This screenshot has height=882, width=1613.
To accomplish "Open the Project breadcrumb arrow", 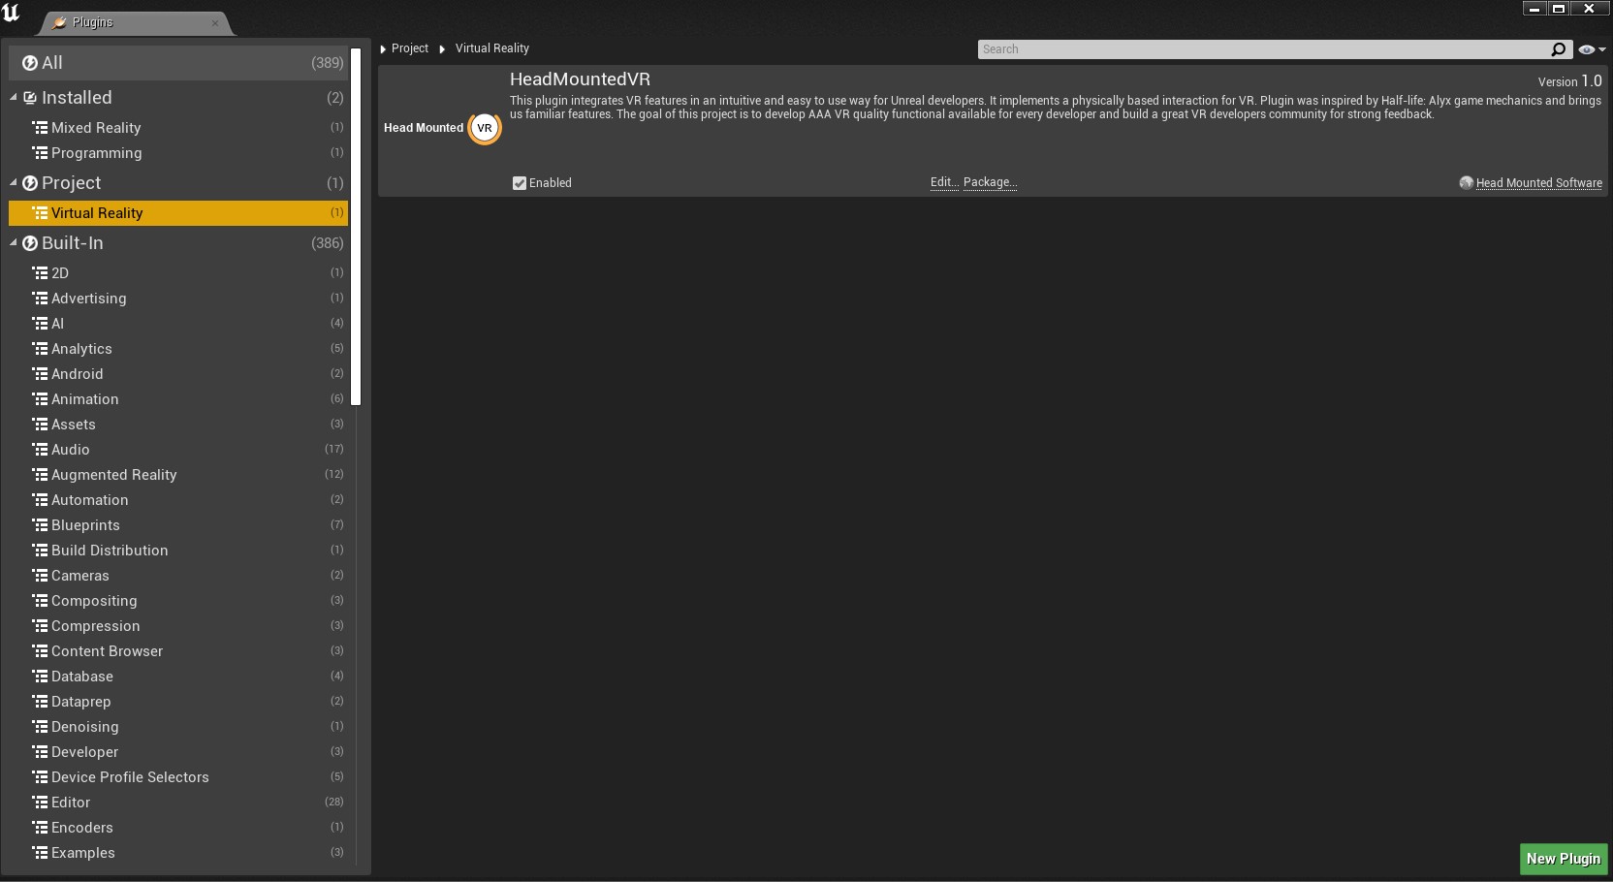I will pyautogui.click(x=383, y=49).
